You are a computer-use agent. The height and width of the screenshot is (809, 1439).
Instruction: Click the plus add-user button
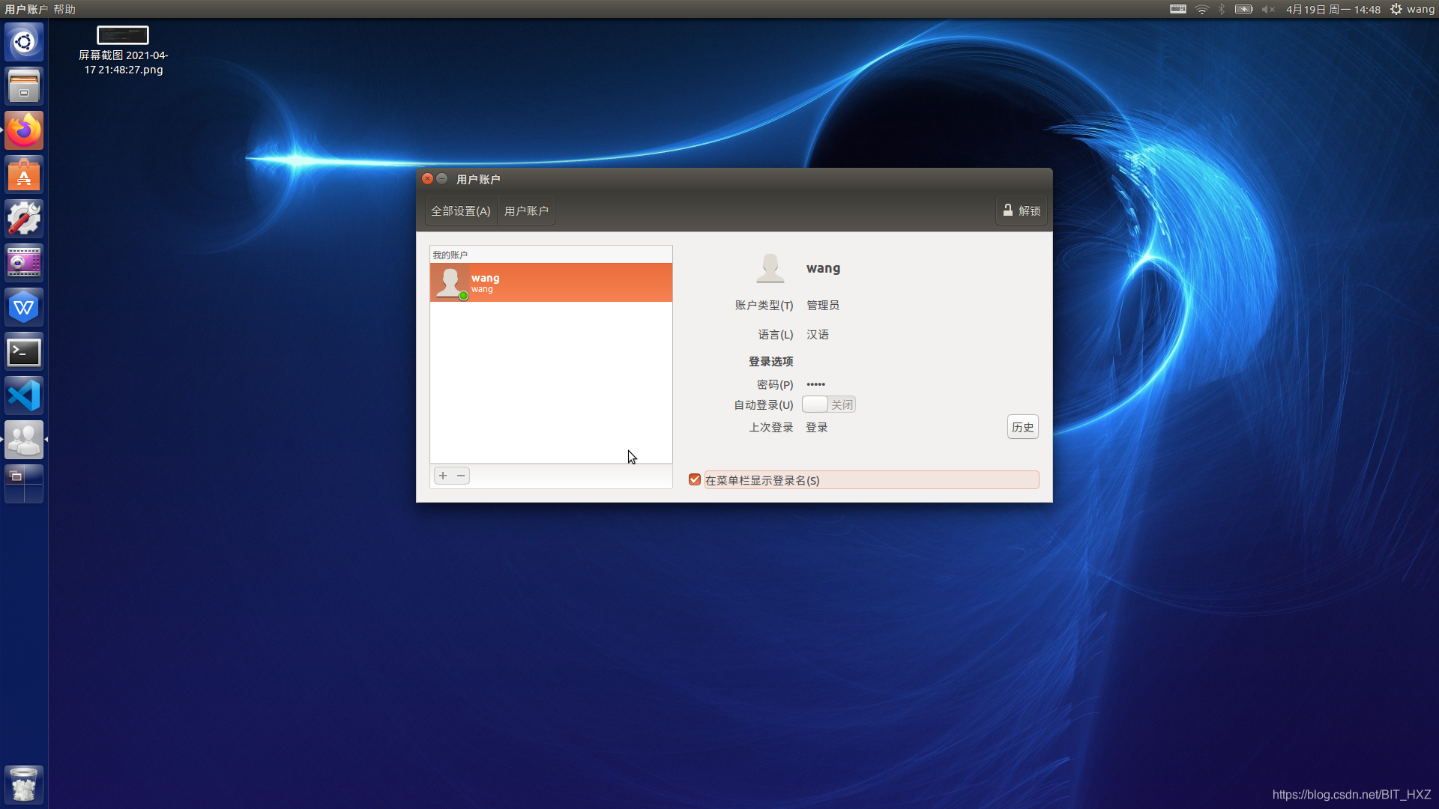pos(443,476)
